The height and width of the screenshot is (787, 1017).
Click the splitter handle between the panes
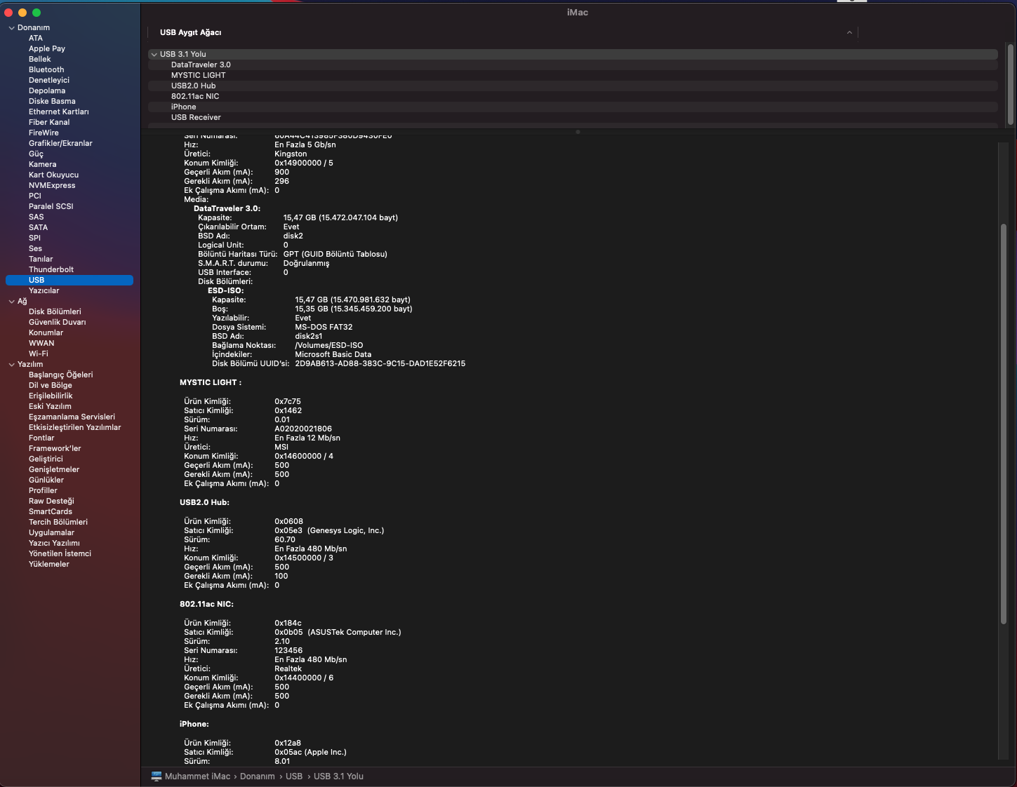(x=578, y=132)
